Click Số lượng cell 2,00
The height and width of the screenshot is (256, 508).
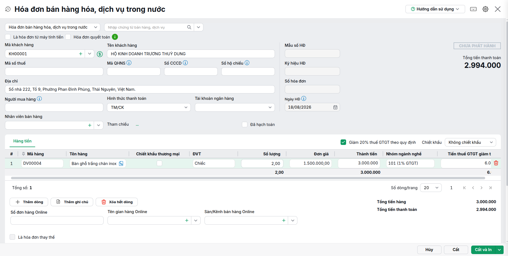[x=262, y=164]
